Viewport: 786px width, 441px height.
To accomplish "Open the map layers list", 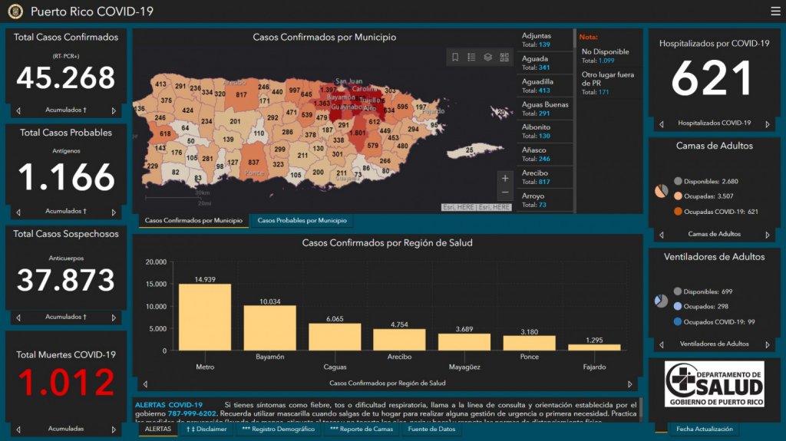I will pyautogui.click(x=487, y=58).
